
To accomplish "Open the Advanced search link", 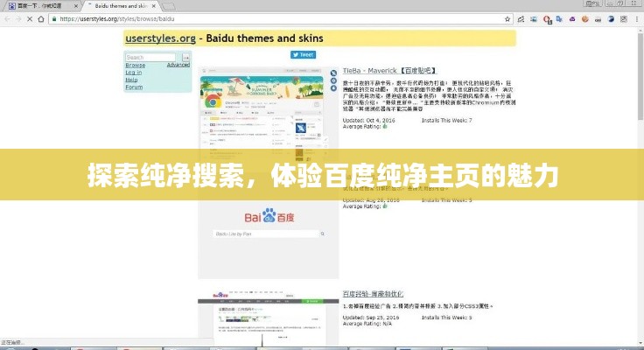I will click(x=178, y=65).
